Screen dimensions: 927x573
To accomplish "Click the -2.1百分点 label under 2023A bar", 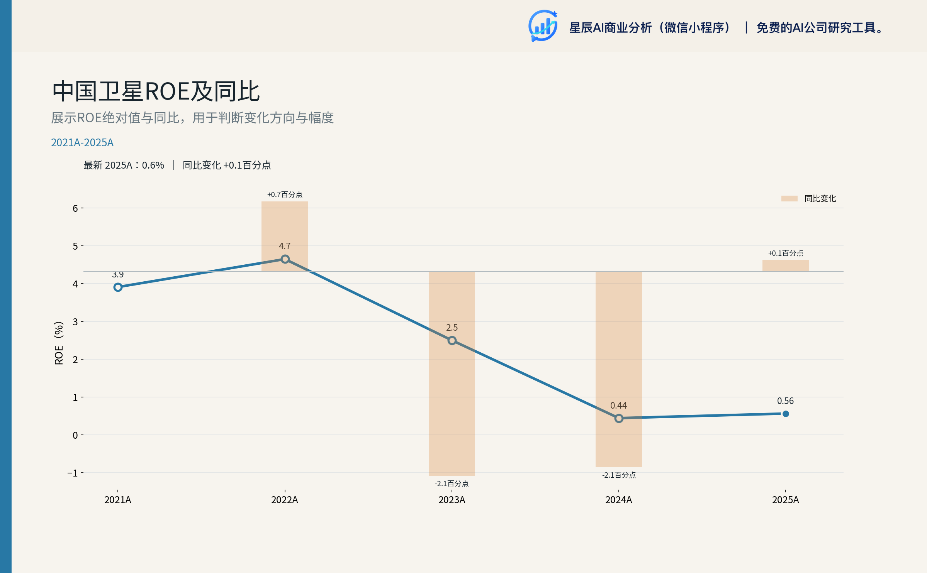I will coord(452,483).
